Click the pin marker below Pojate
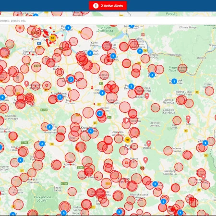Viewport: 216px width, 216px height. coord(145,160)
